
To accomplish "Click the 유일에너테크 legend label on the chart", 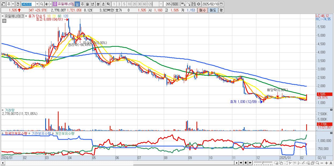I will point(14,16).
